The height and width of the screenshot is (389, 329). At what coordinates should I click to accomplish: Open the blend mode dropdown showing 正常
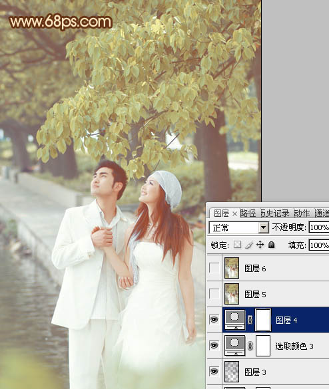point(238,227)
